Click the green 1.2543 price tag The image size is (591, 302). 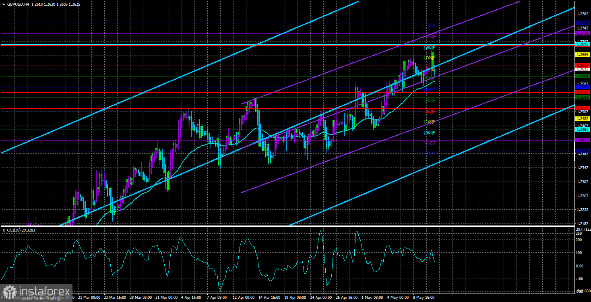(583, 97)
